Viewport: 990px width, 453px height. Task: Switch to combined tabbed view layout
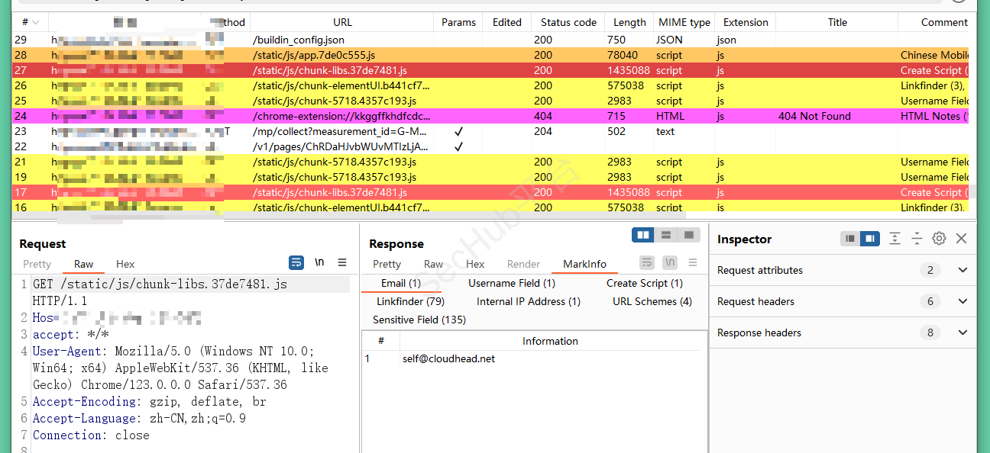click(689, 235)
